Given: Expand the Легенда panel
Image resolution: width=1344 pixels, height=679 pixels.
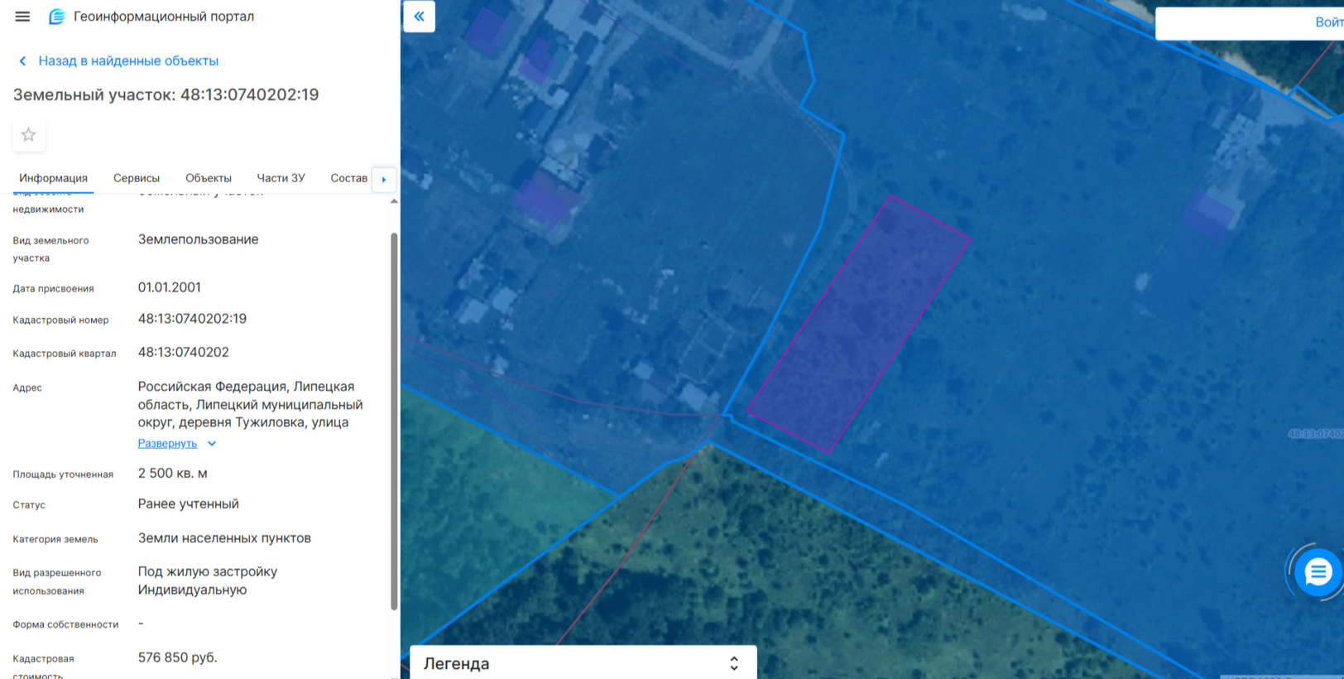Looking at the screenshot, I should click(x=734, y=663).
